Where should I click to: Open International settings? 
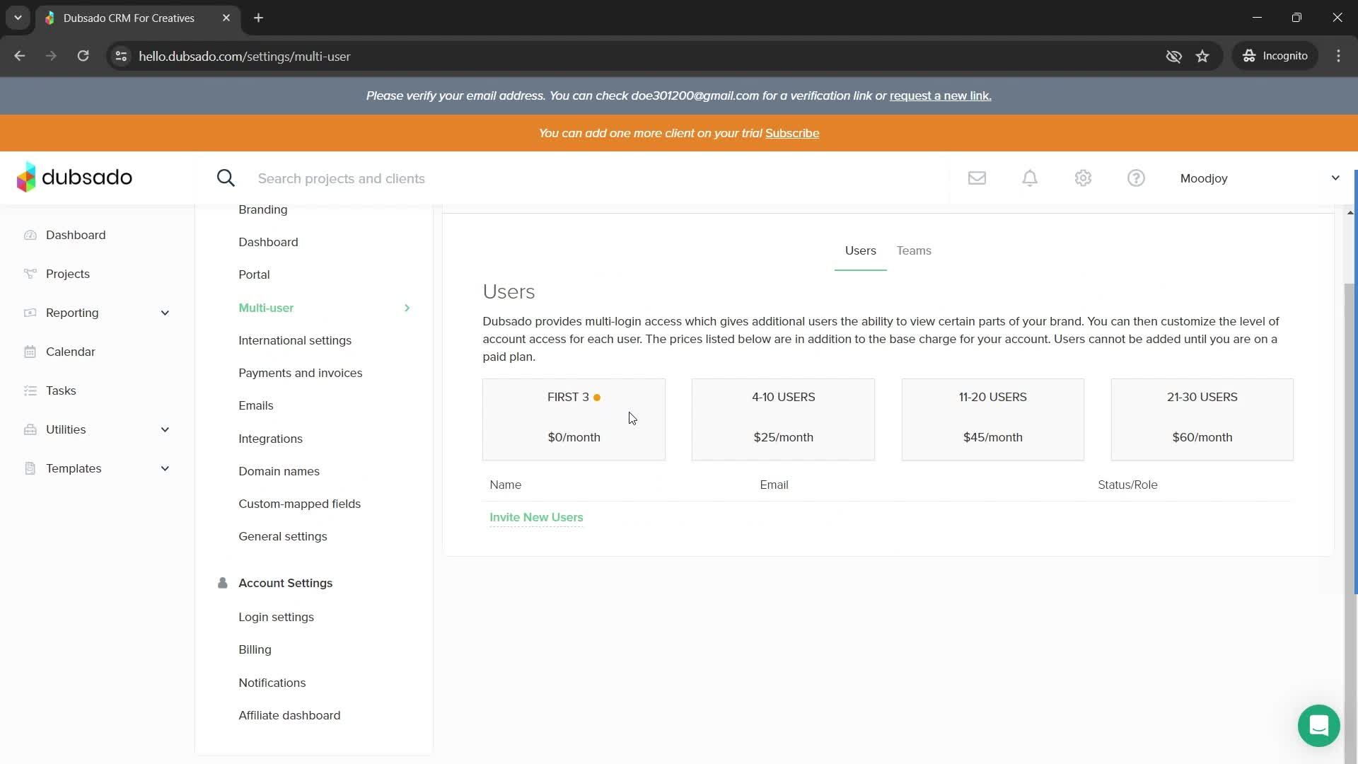pos(295,340)
